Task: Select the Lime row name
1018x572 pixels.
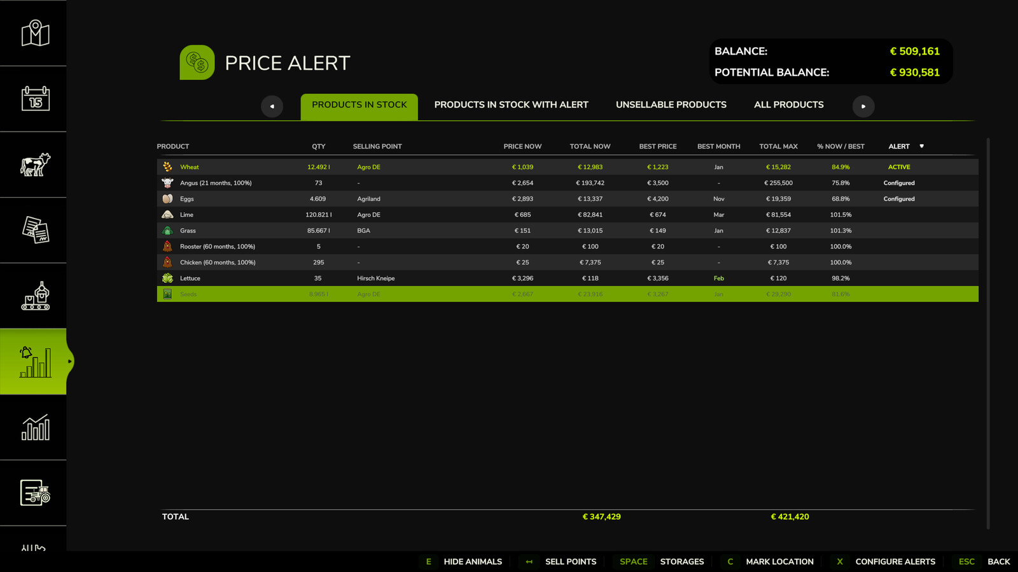Action: 186,215
